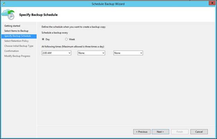Click the Previous button
The width and height of the screenshot is (217, 139).
click(142, 132)
